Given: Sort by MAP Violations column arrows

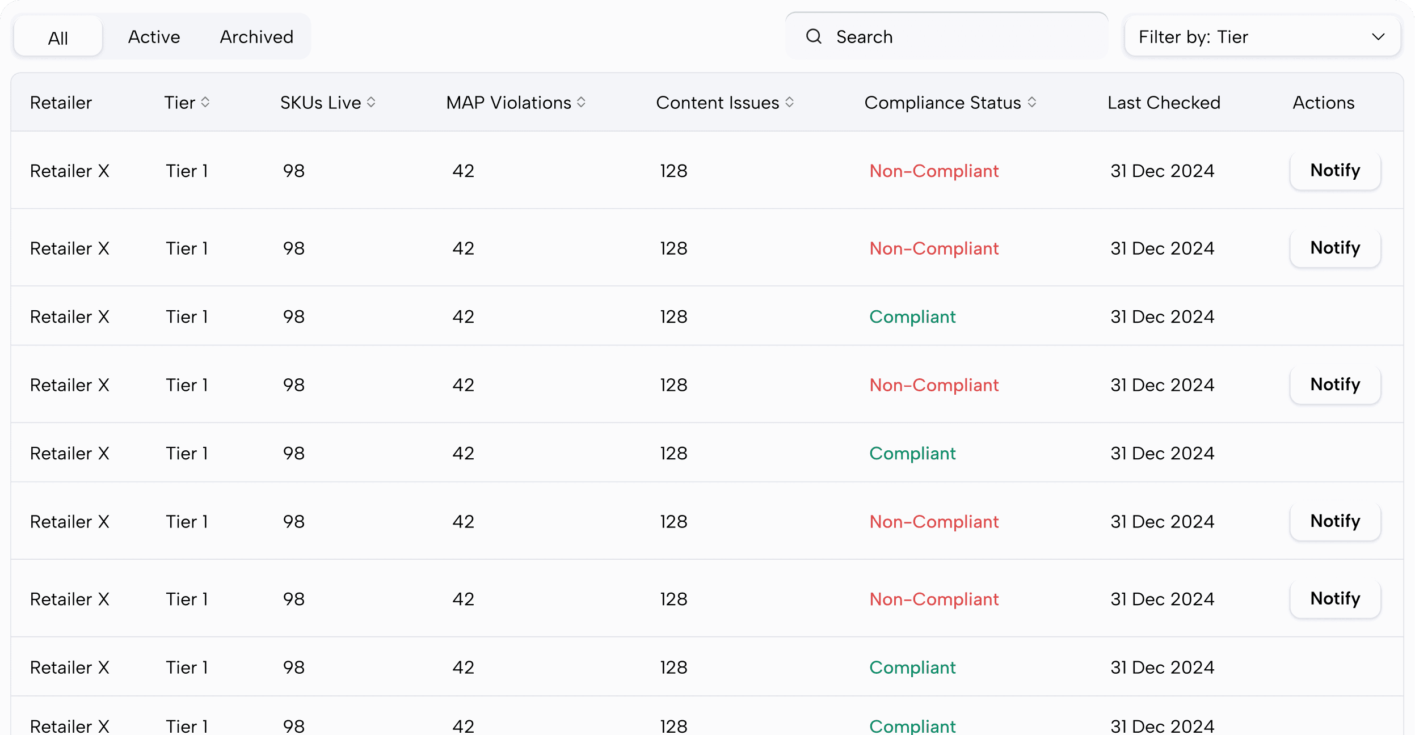Looking at the screenshot, I should click(x=581, y=102).
